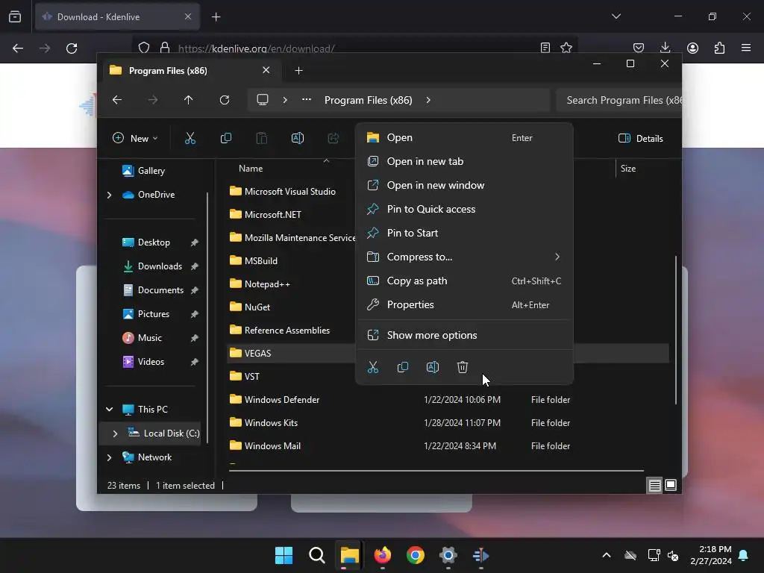The image size is (764, 573).
Task: Expand the OneDrive tree node
Action: [x=109, y=195]
